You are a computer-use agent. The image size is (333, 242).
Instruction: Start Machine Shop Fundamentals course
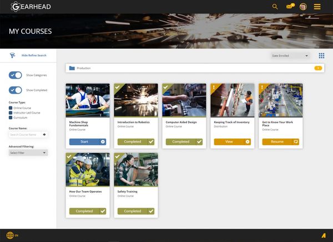[88, 142]
